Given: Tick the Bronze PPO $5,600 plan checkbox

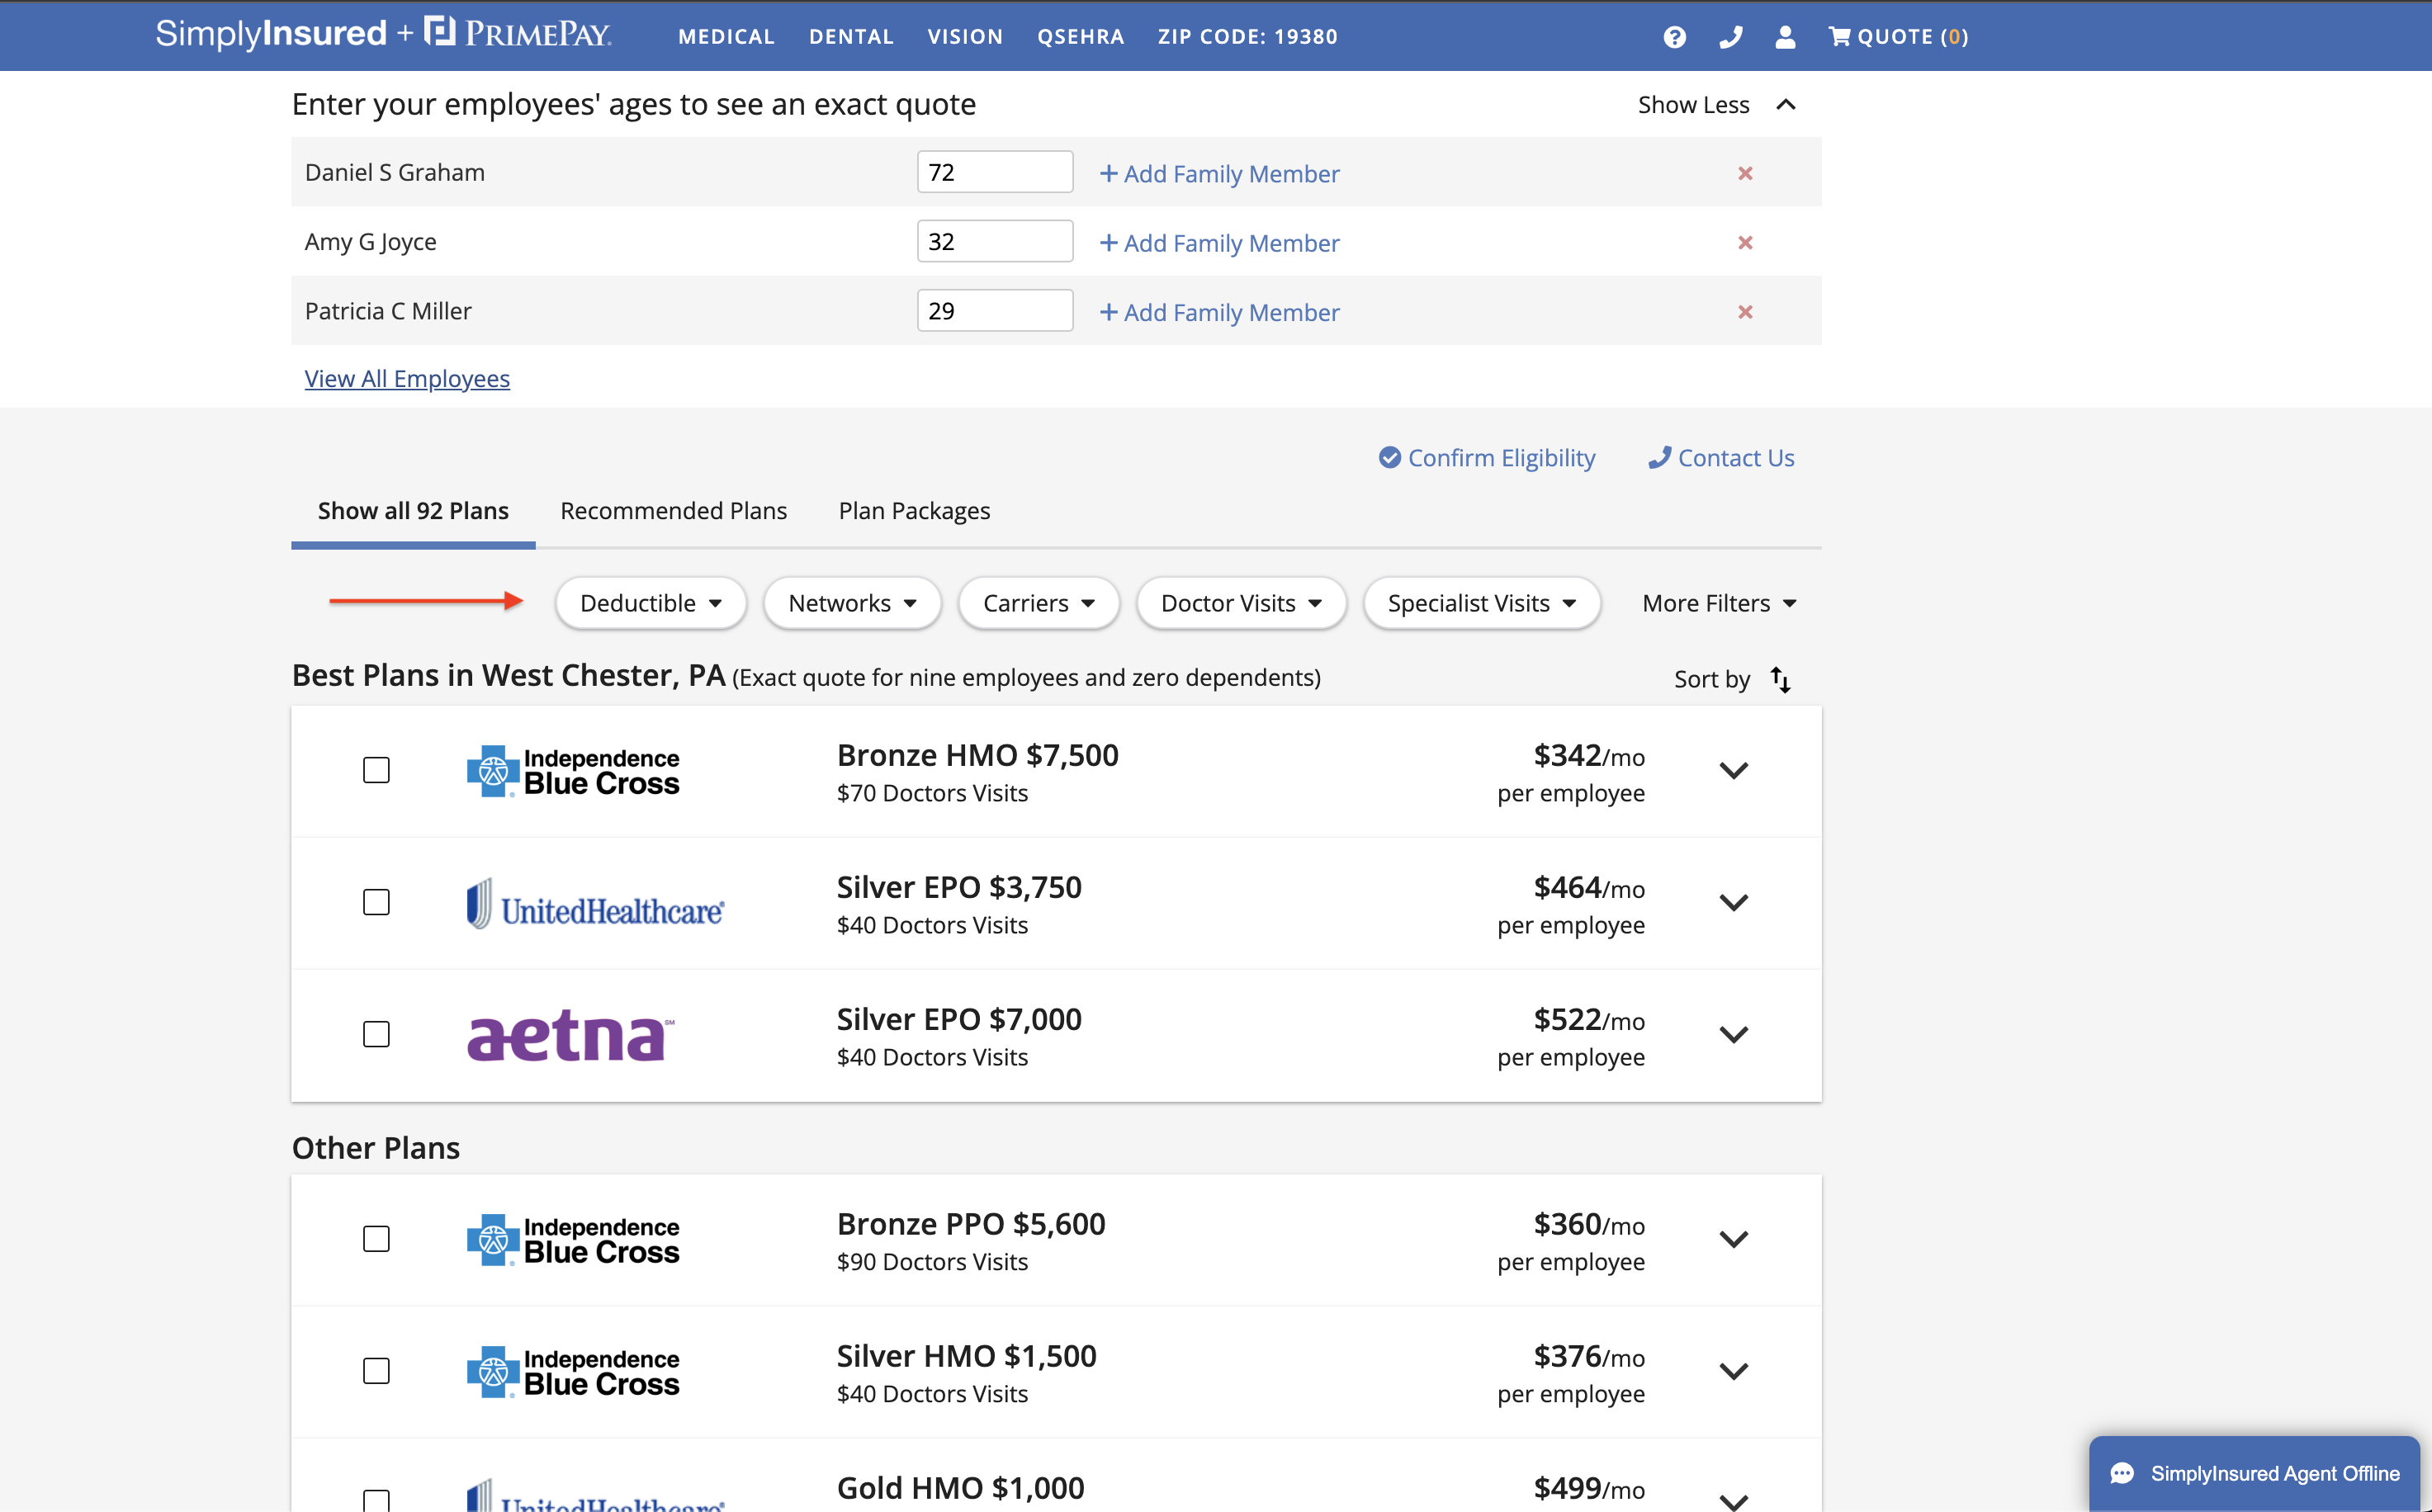Looking at the screenshot, I should click(x=376, y=1239).
